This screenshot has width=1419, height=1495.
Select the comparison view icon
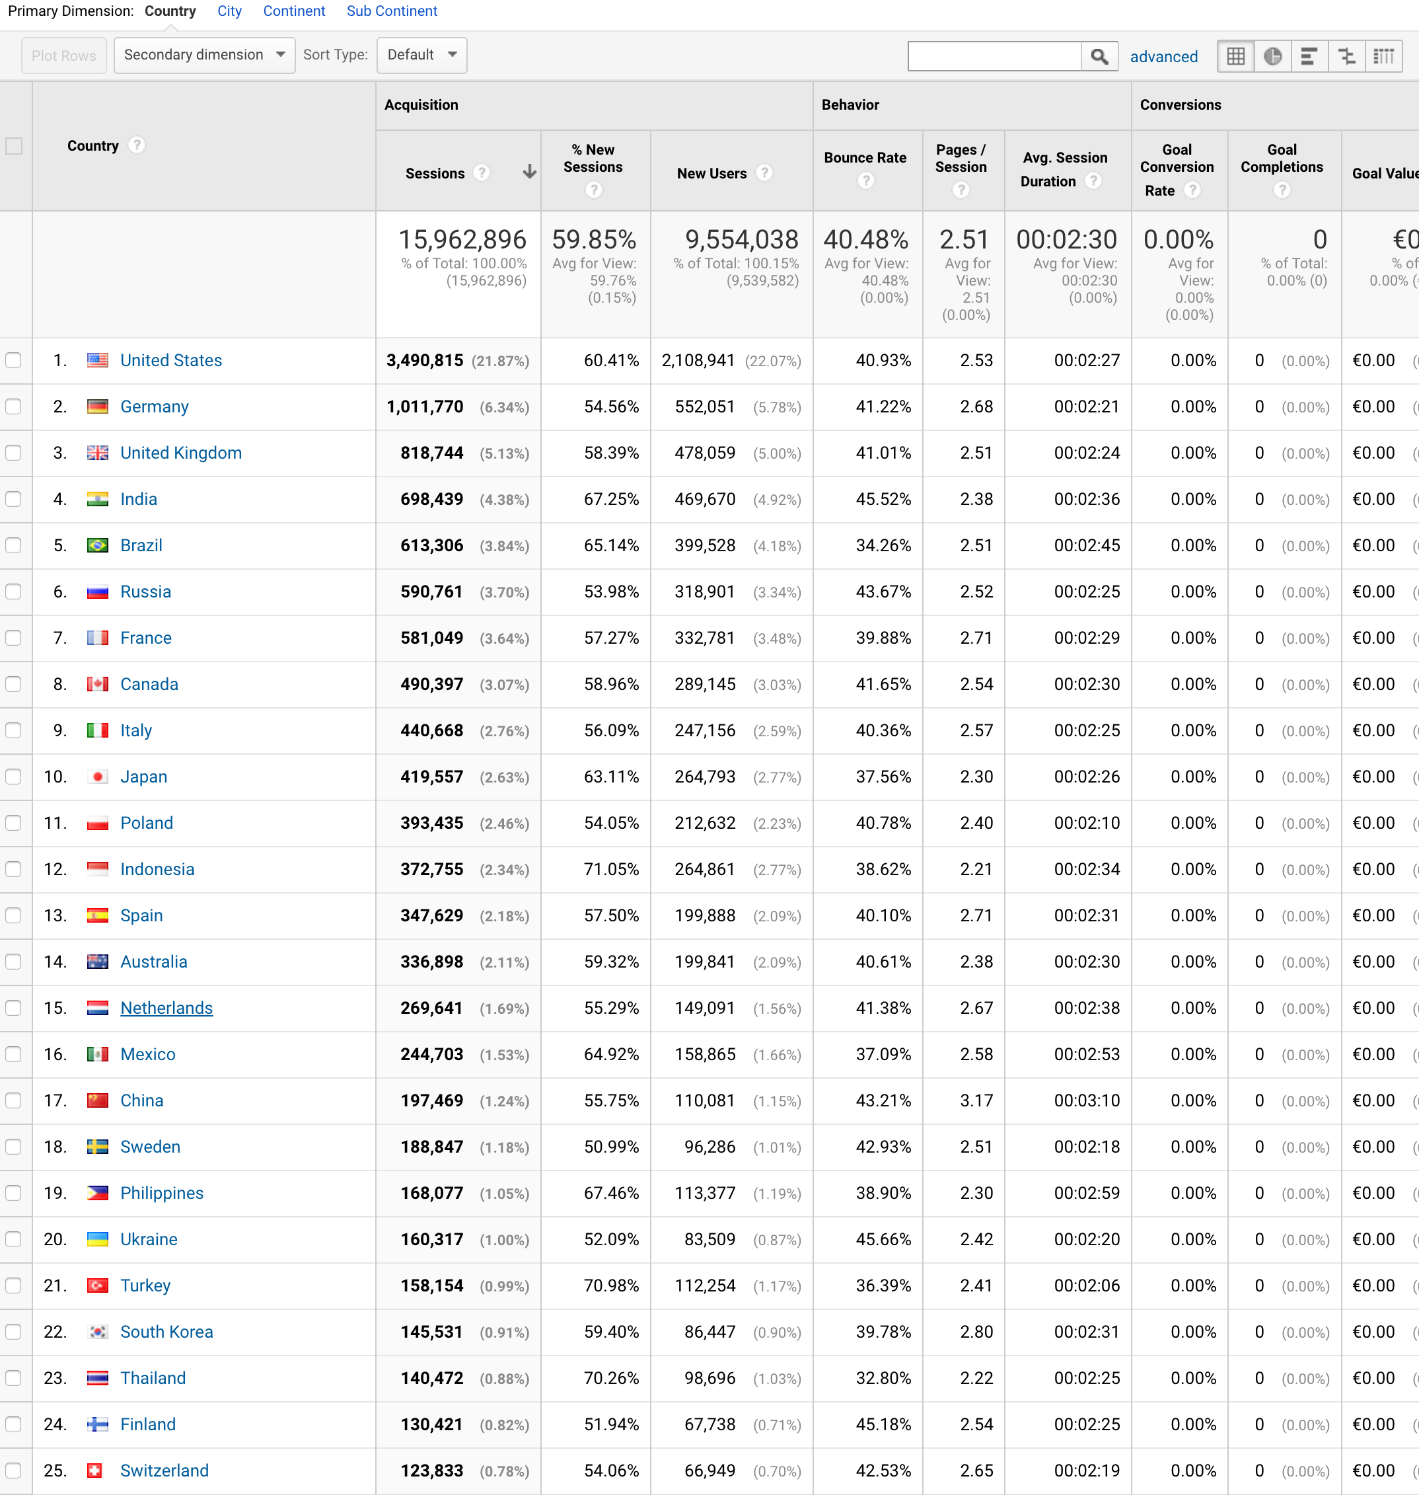pos(1346,56)
